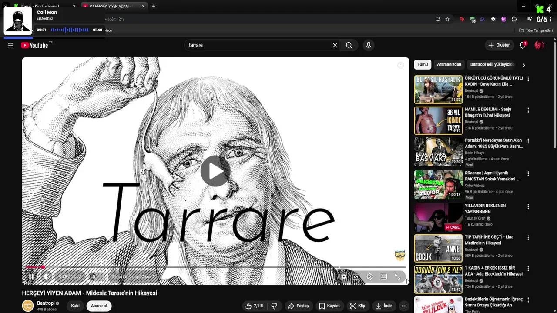Click the Oluştur create button
The height and width of the screenshot is (313, 557).
[x=499, y=45]
